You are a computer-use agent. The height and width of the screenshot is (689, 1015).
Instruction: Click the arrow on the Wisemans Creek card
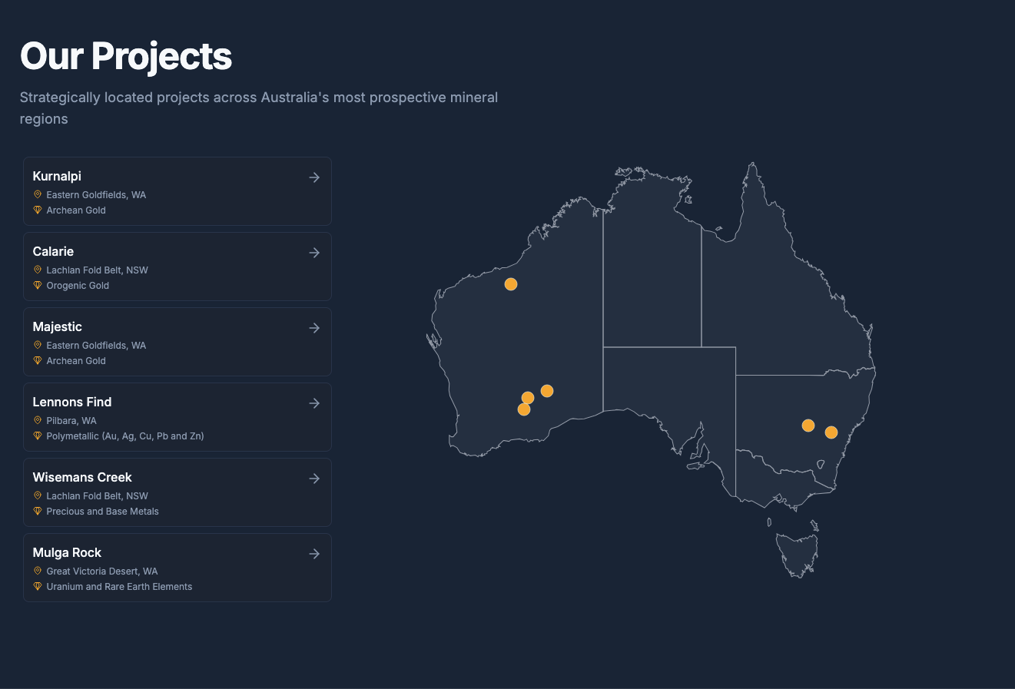click(314, 478)
